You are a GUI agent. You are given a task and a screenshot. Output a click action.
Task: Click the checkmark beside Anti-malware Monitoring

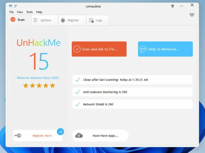click(78, 92)
